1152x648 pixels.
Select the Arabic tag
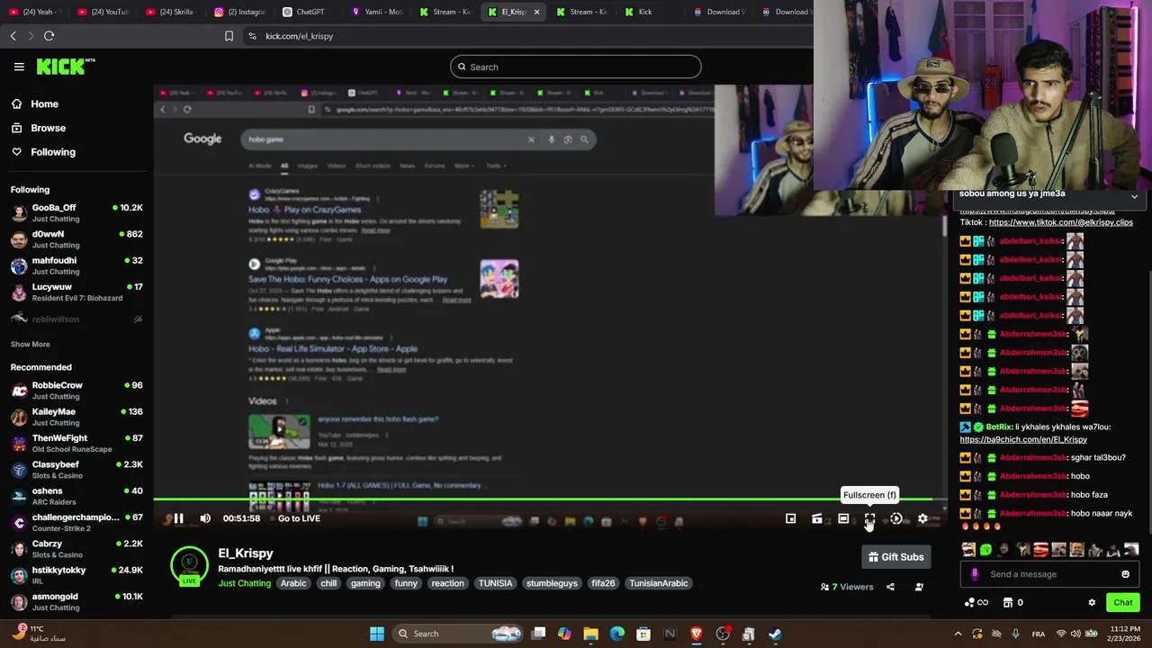[293, 583]
